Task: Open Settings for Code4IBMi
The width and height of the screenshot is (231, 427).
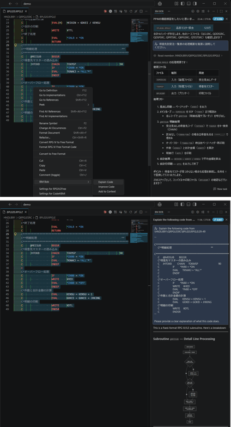Action: pos(63,193)
